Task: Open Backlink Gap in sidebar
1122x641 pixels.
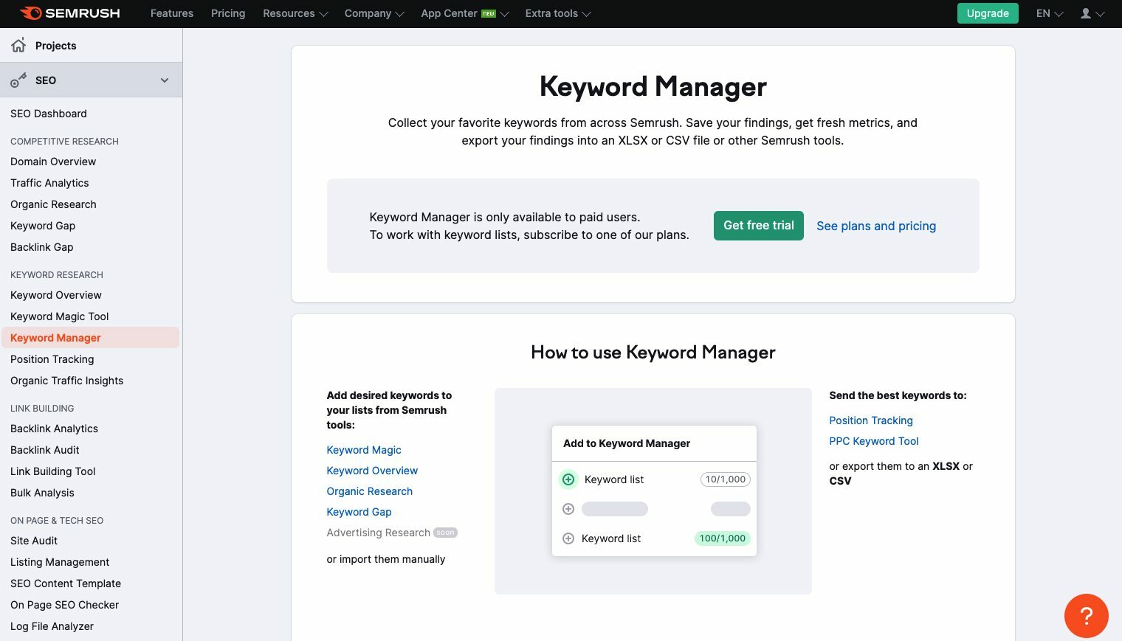Action: click(42, 247)
